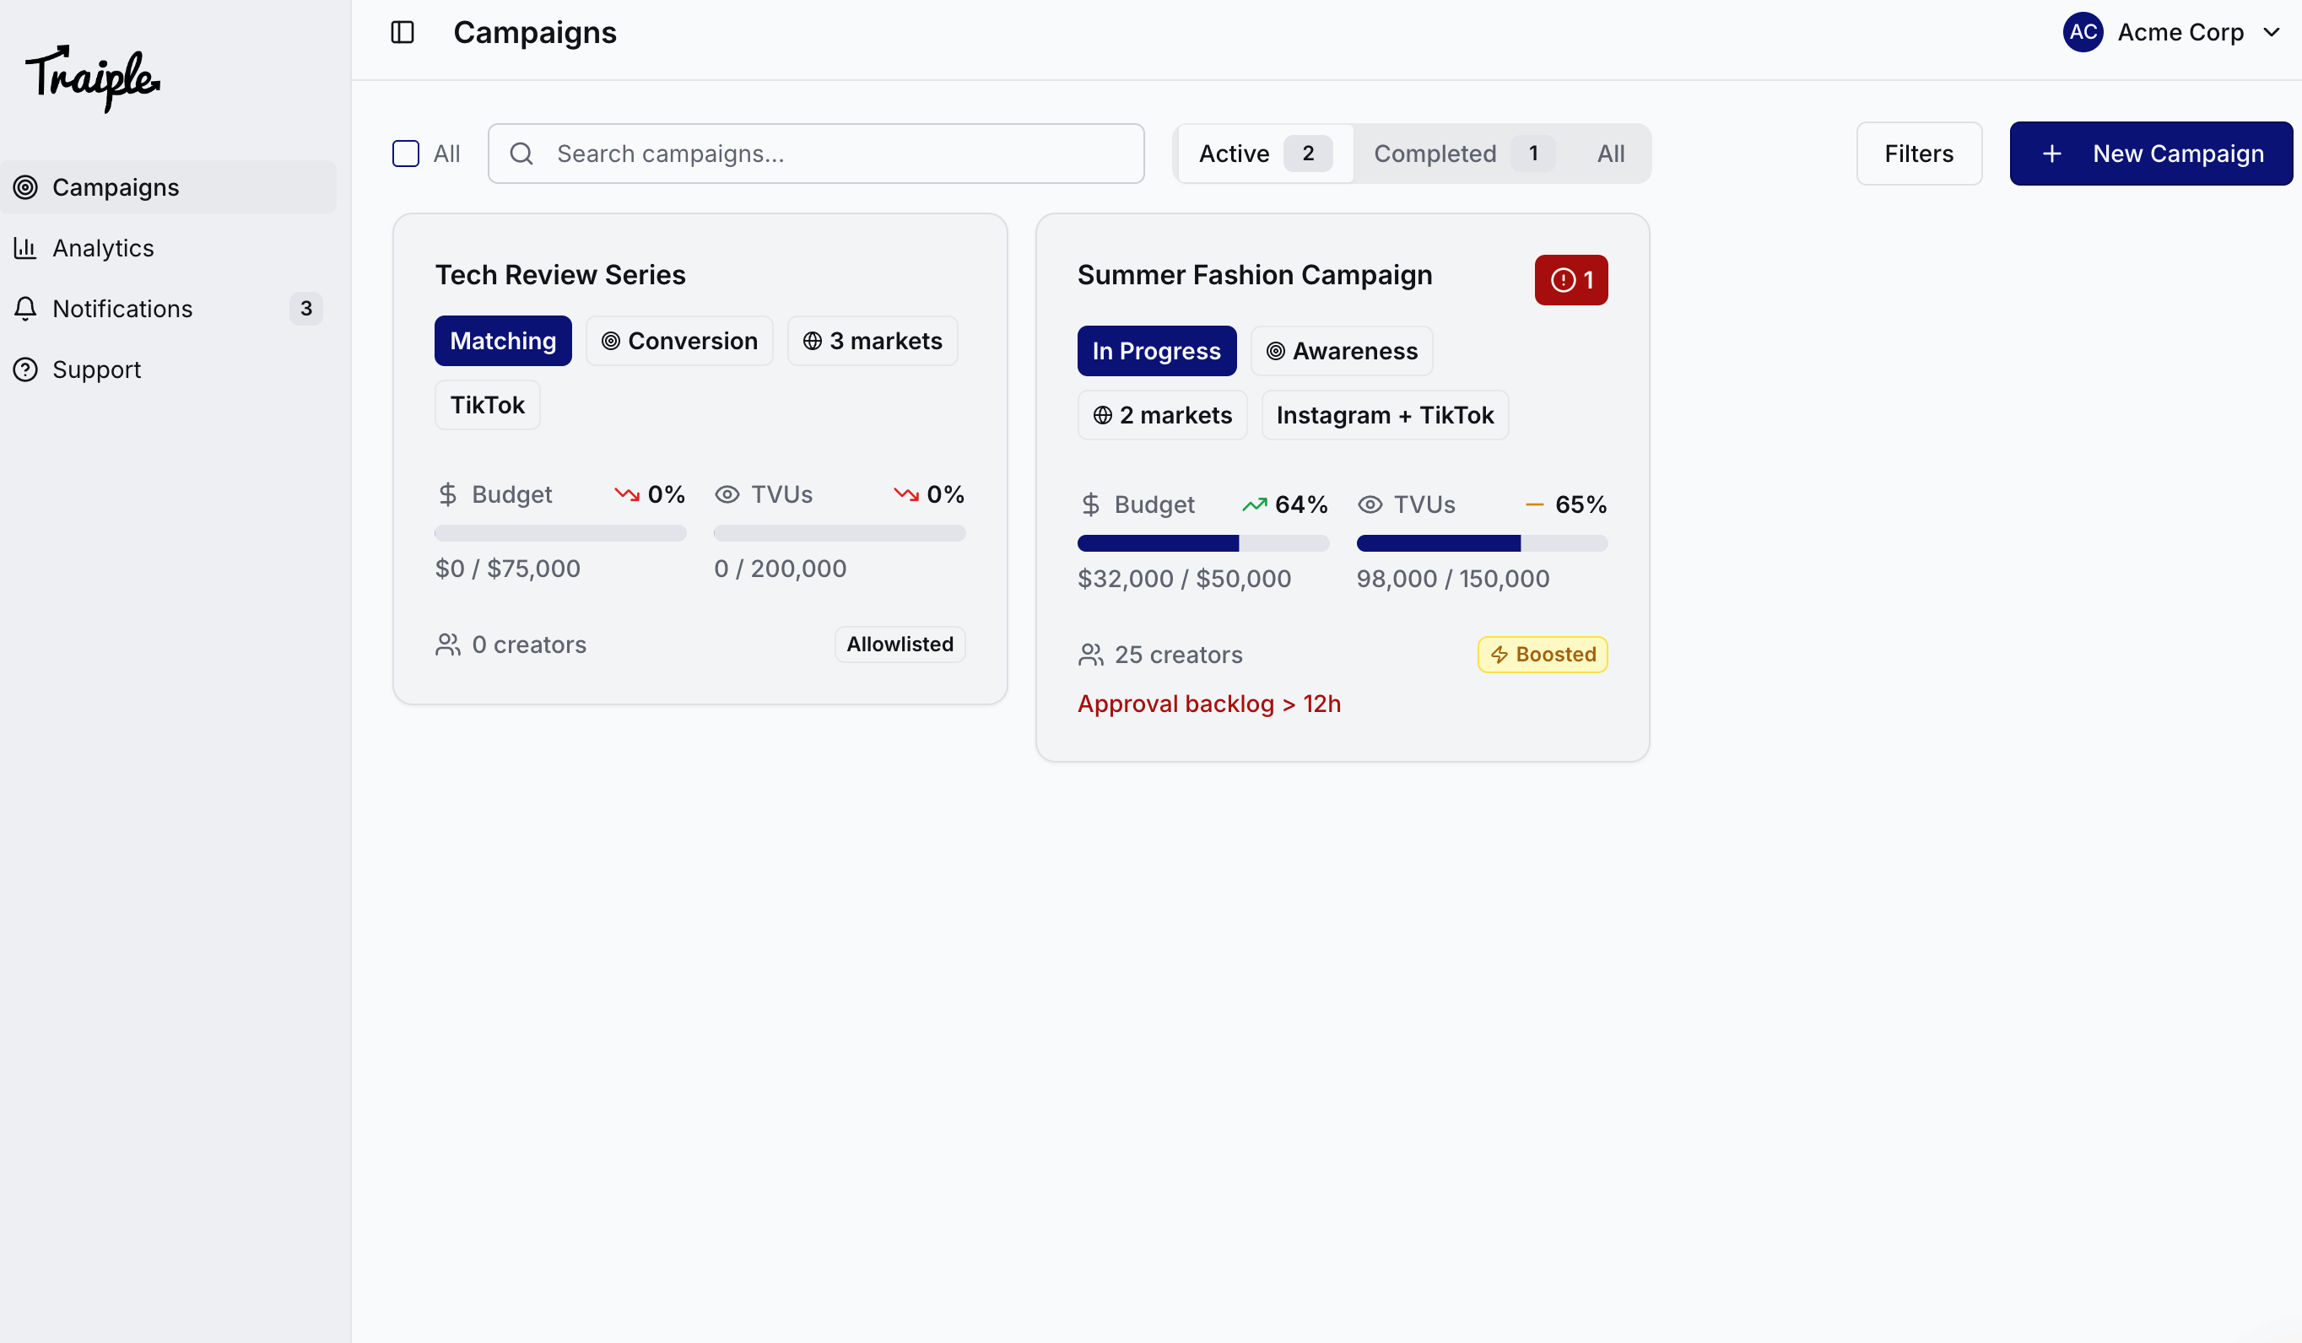Open the Tech Review Series campaign

560,275
